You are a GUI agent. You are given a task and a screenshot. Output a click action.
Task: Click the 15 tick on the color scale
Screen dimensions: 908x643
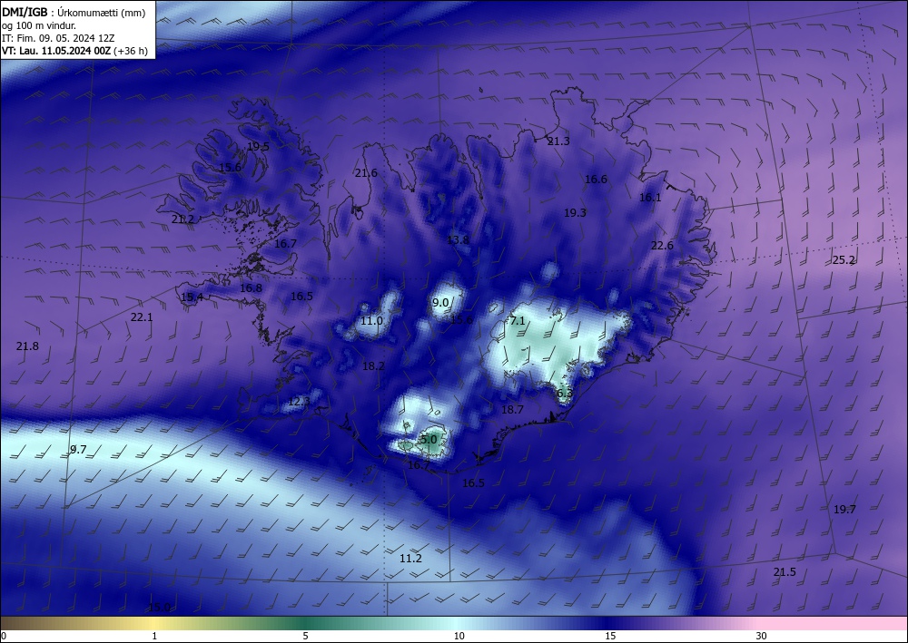click(610, 636)
